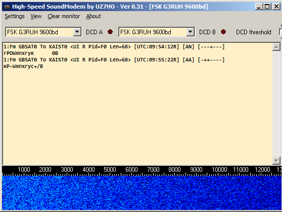The width and height of the screenshot is (282, 212).
Task: Click the payload line ending in +/B
Action: [x=23, y=66]
